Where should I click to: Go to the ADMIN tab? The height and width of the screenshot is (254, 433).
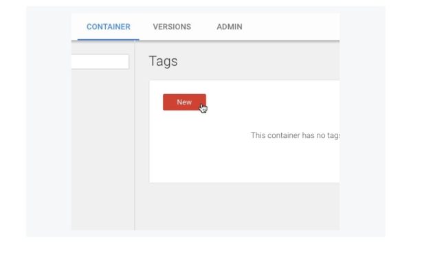pyautogui.click(x=229, y=27)
